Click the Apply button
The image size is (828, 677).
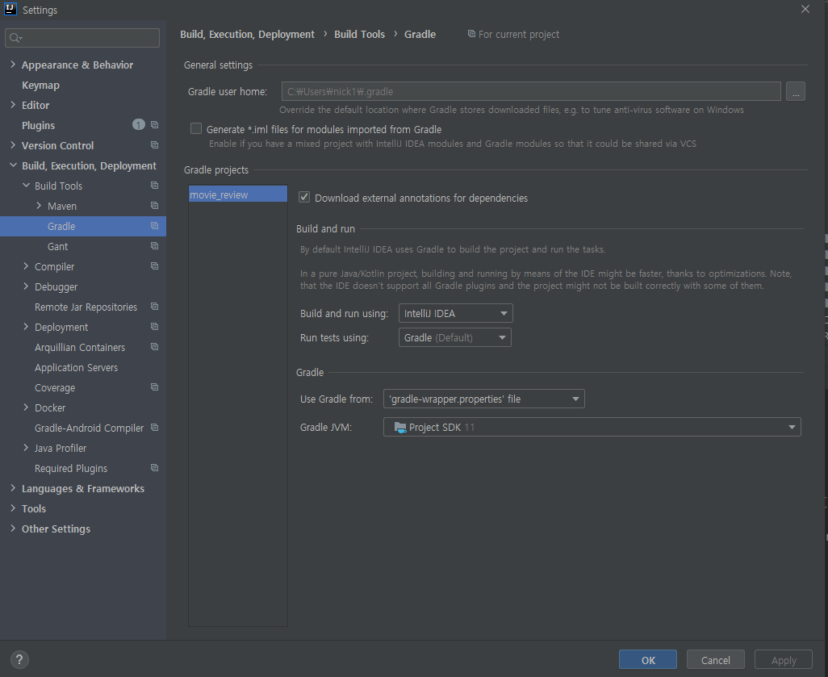(x=783, y=659)
